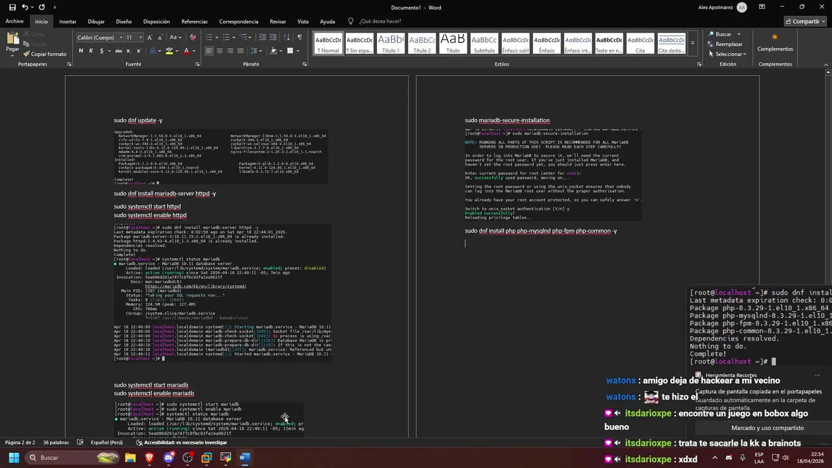
Task: Align the paragraph to the right
Action: [230, 51]
